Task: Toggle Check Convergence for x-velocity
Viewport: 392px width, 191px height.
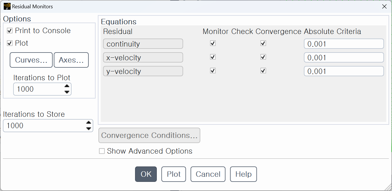Action: pyautogui.click(x=263, y=57)
